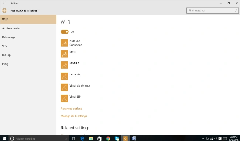This screenshot has height=141, width=240.
Task: Open Advanced options link
Action: coord(71,109)
